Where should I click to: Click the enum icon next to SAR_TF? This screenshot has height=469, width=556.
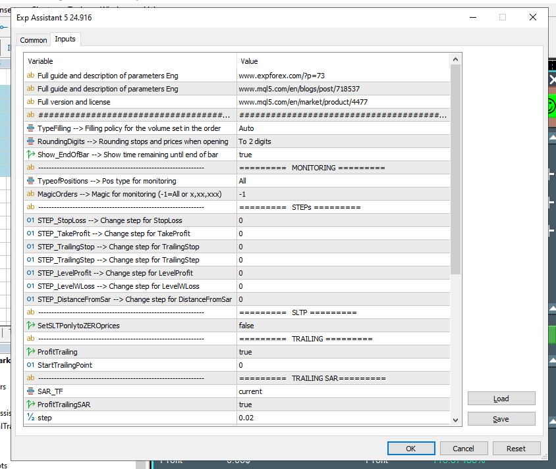click(31, 391)
